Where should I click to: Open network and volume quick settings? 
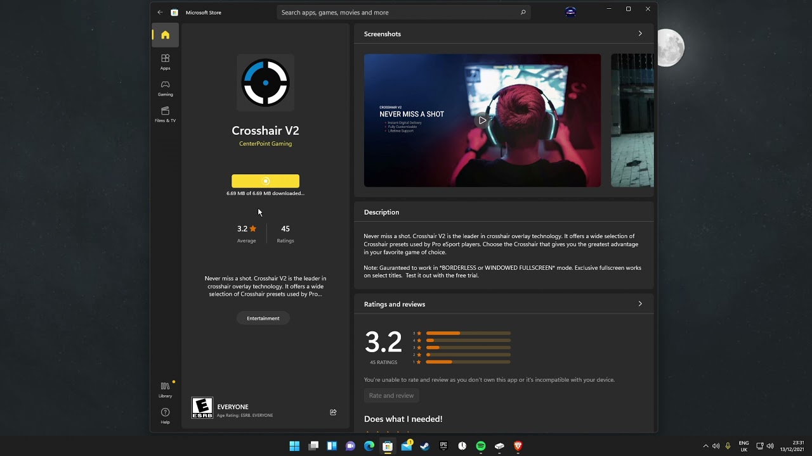pyautogui.click(x=764, y=446)
